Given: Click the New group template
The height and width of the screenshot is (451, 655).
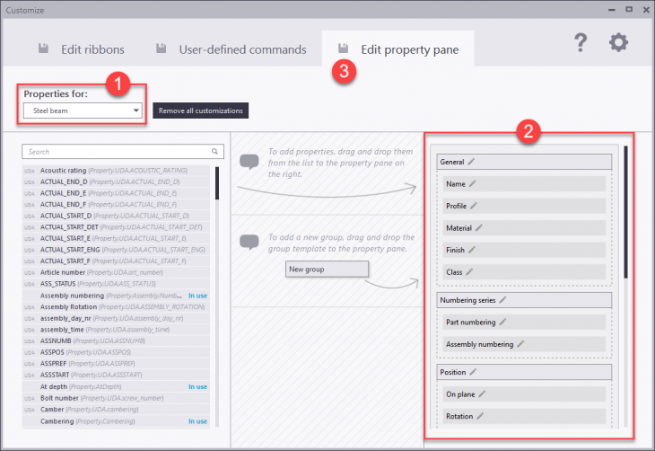Looking at the screenshot, I should (327, 269).
